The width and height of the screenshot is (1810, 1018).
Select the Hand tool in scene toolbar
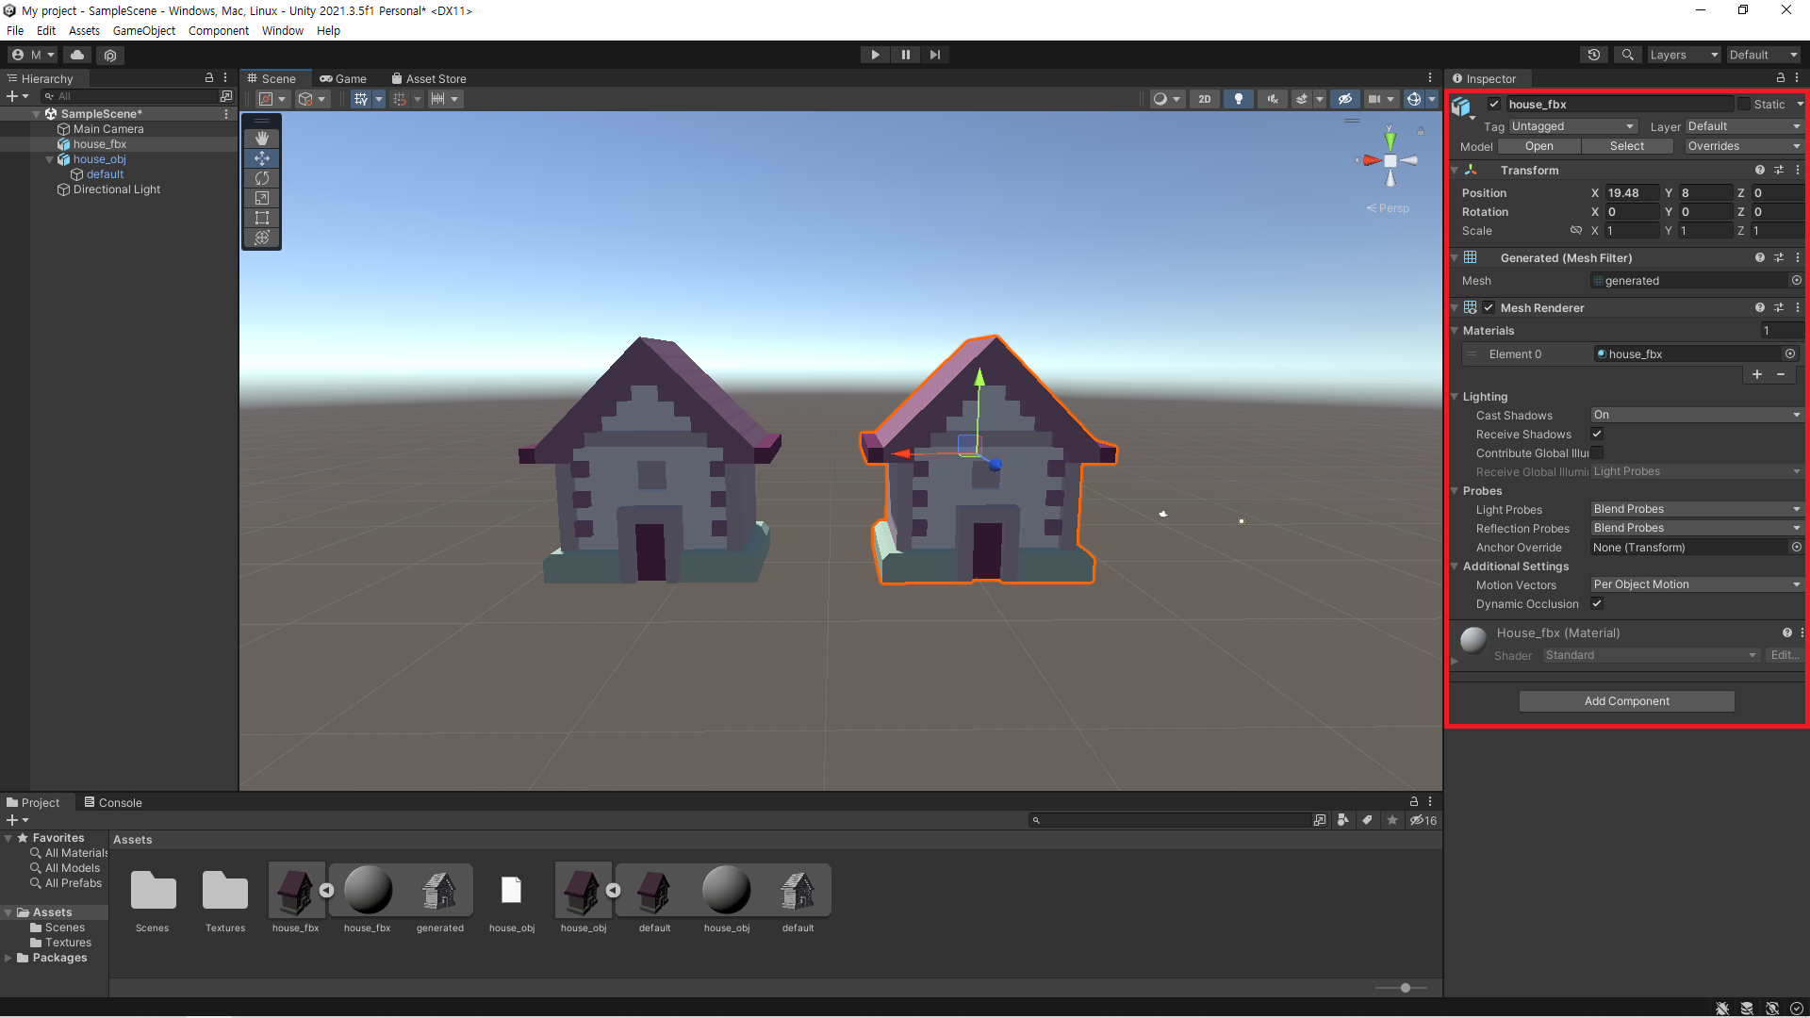[x=262, y=138]
